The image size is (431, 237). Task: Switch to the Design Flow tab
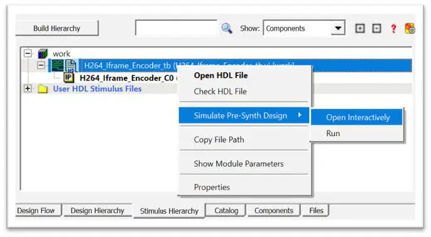click(38, 211)
